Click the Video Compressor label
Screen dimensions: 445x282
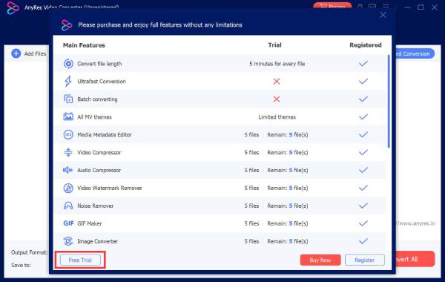point(99,152)
